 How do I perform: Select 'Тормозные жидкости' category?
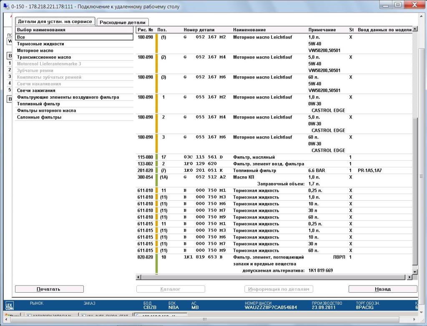pos(74,44)
